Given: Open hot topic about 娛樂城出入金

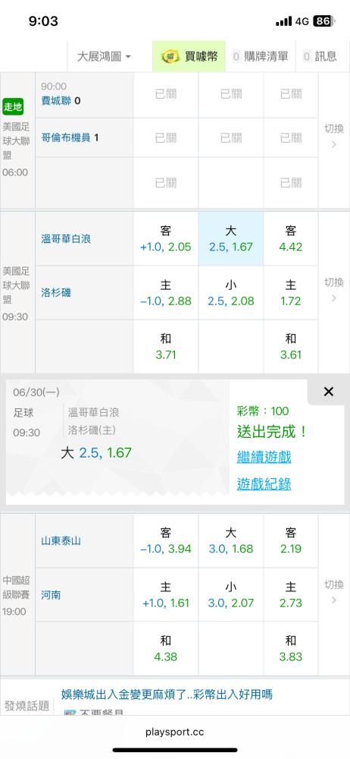Looking at the screenshot, I should point(167,695).
